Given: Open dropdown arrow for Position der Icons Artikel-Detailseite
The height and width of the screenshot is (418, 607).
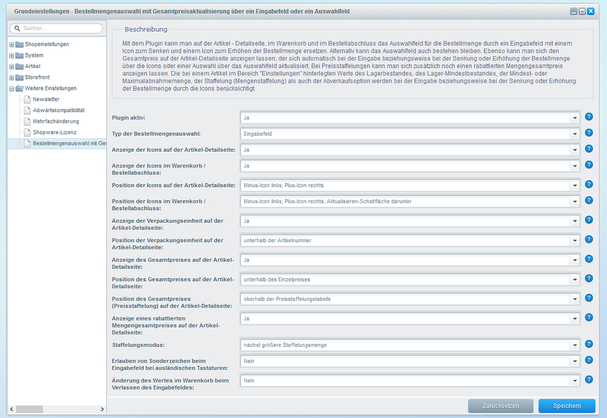Looking at the screenshot, I should tap(575, 185).
